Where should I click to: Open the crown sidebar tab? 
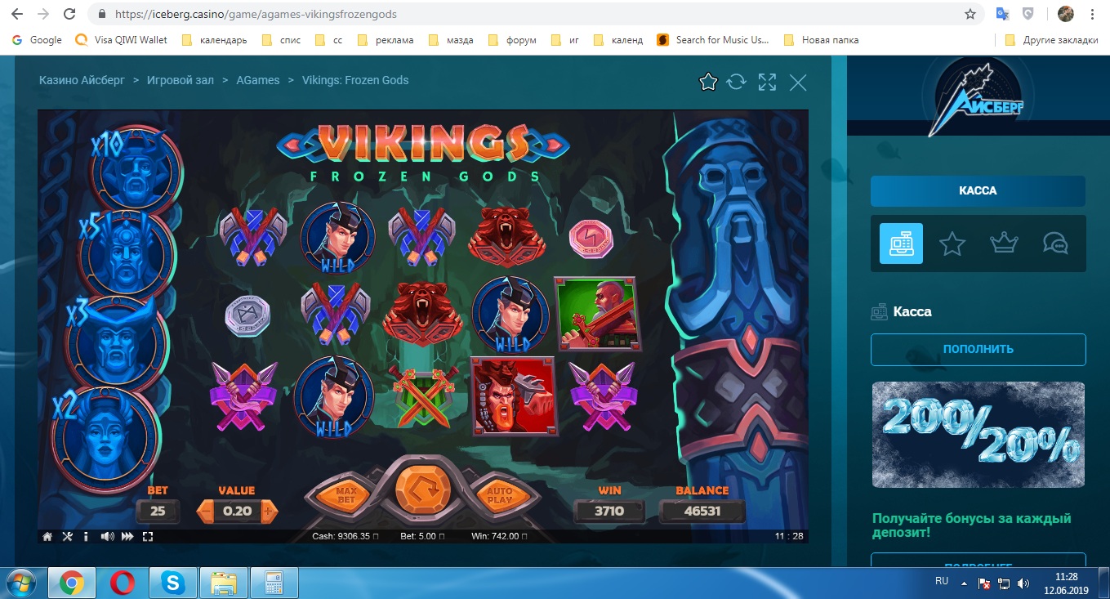pos(1004,244)
